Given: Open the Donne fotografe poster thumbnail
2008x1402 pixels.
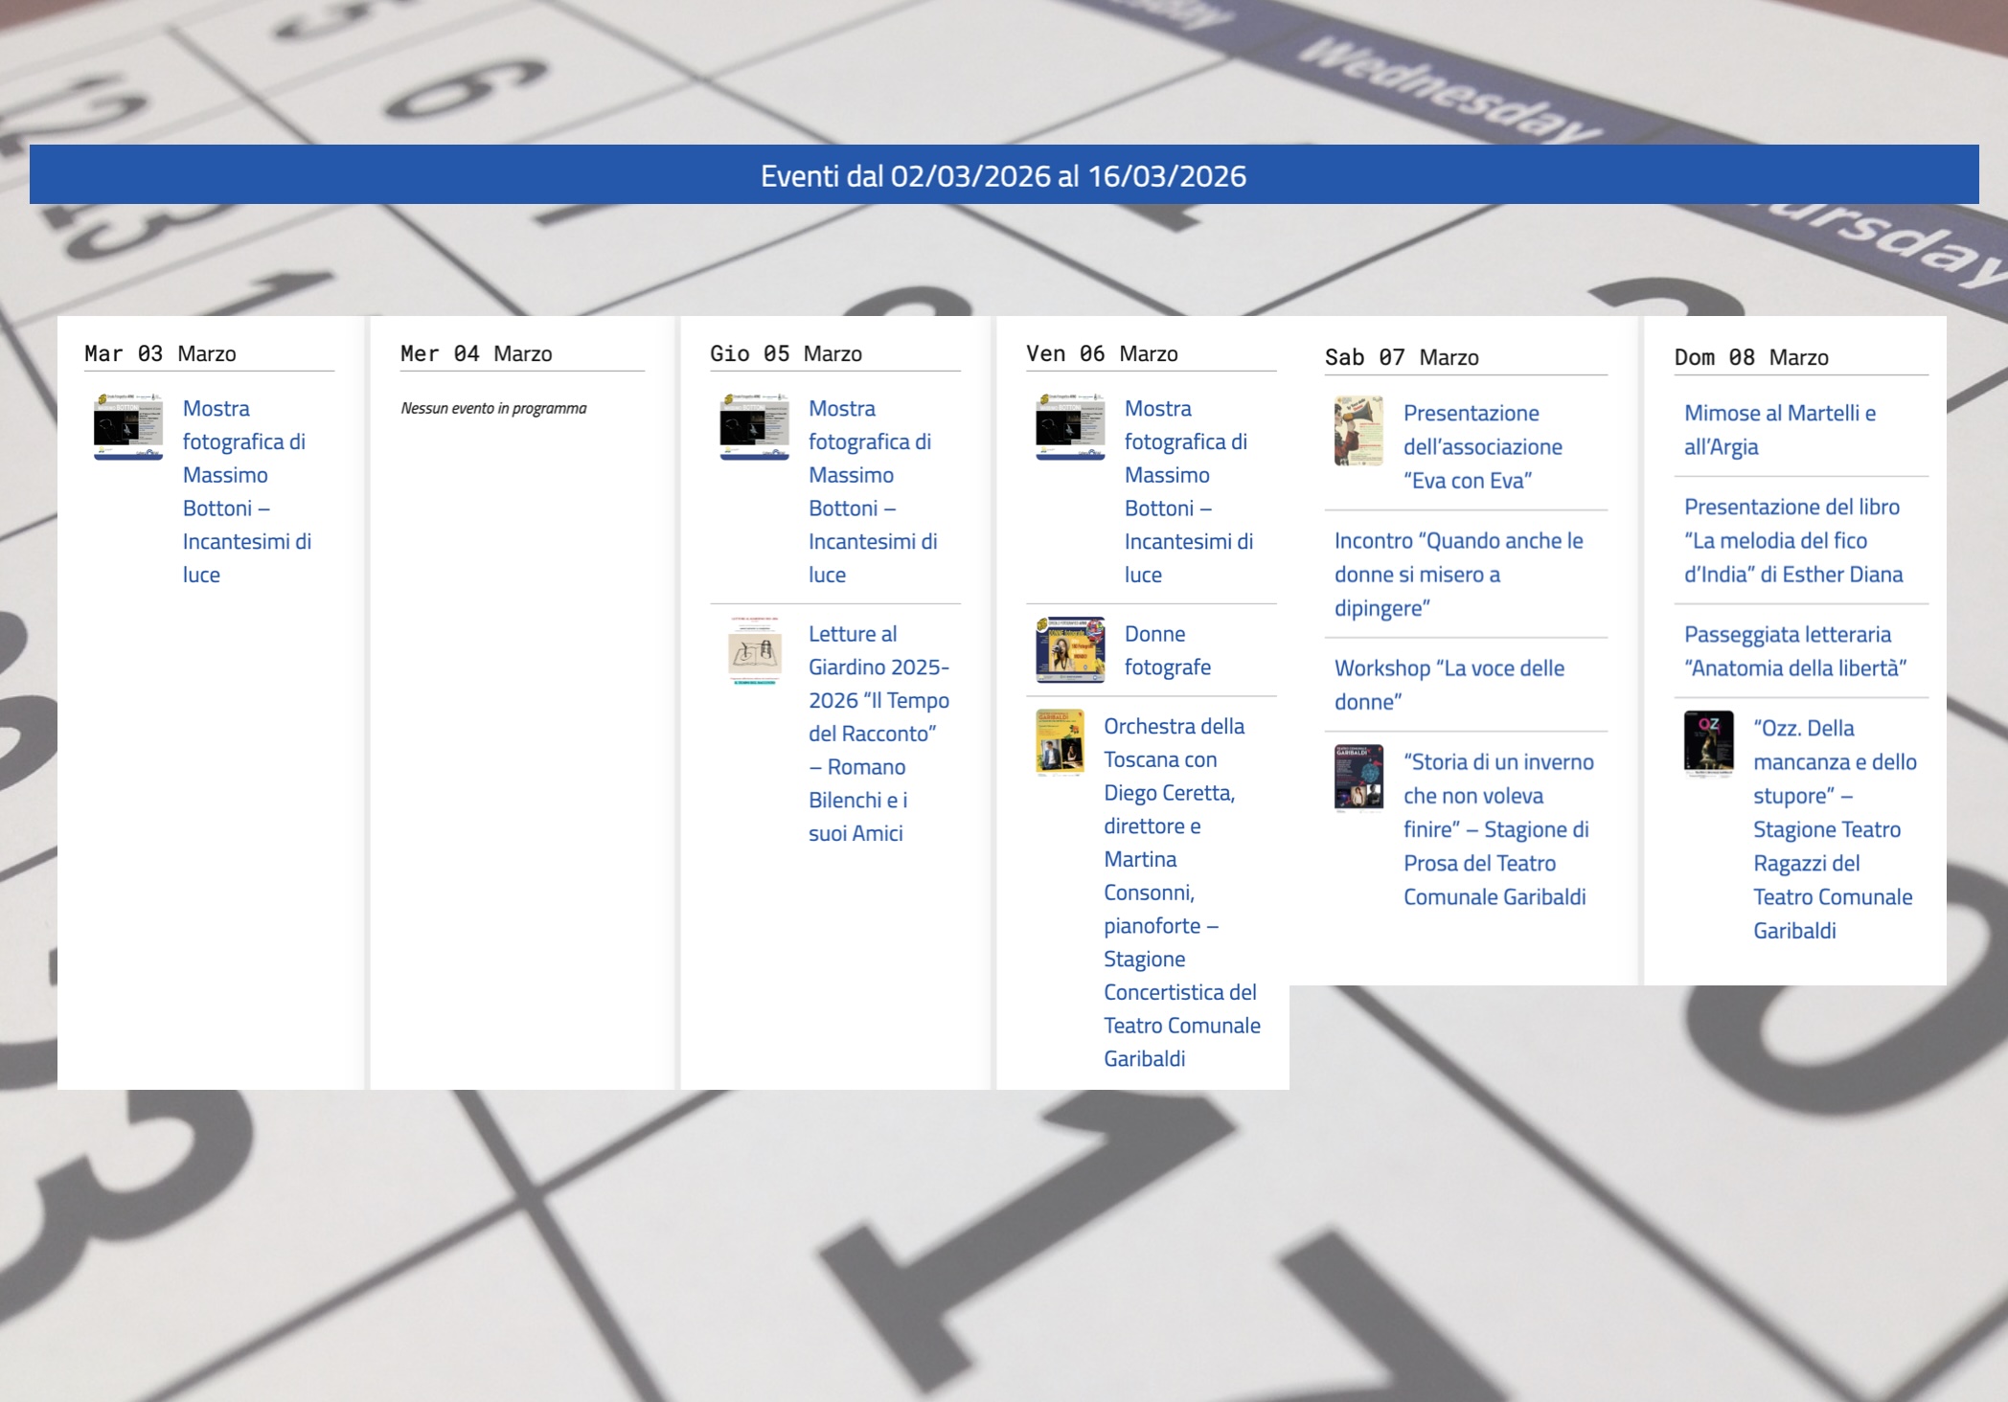Looking at the screenshot, I should 1070,649.
